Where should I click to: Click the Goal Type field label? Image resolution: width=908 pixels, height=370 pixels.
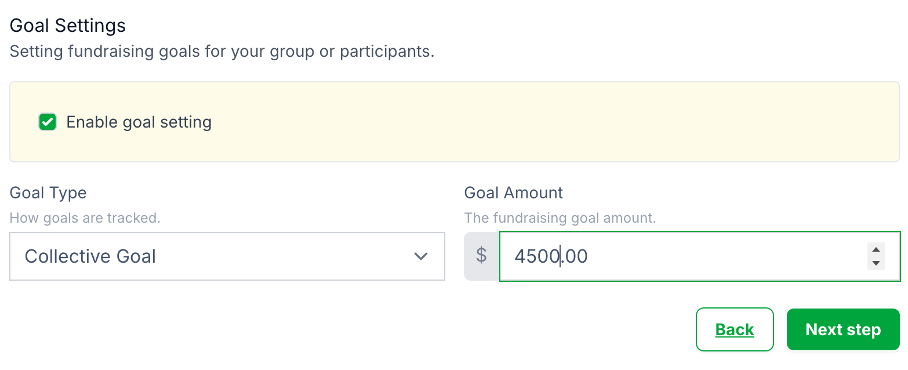point(48,193)
